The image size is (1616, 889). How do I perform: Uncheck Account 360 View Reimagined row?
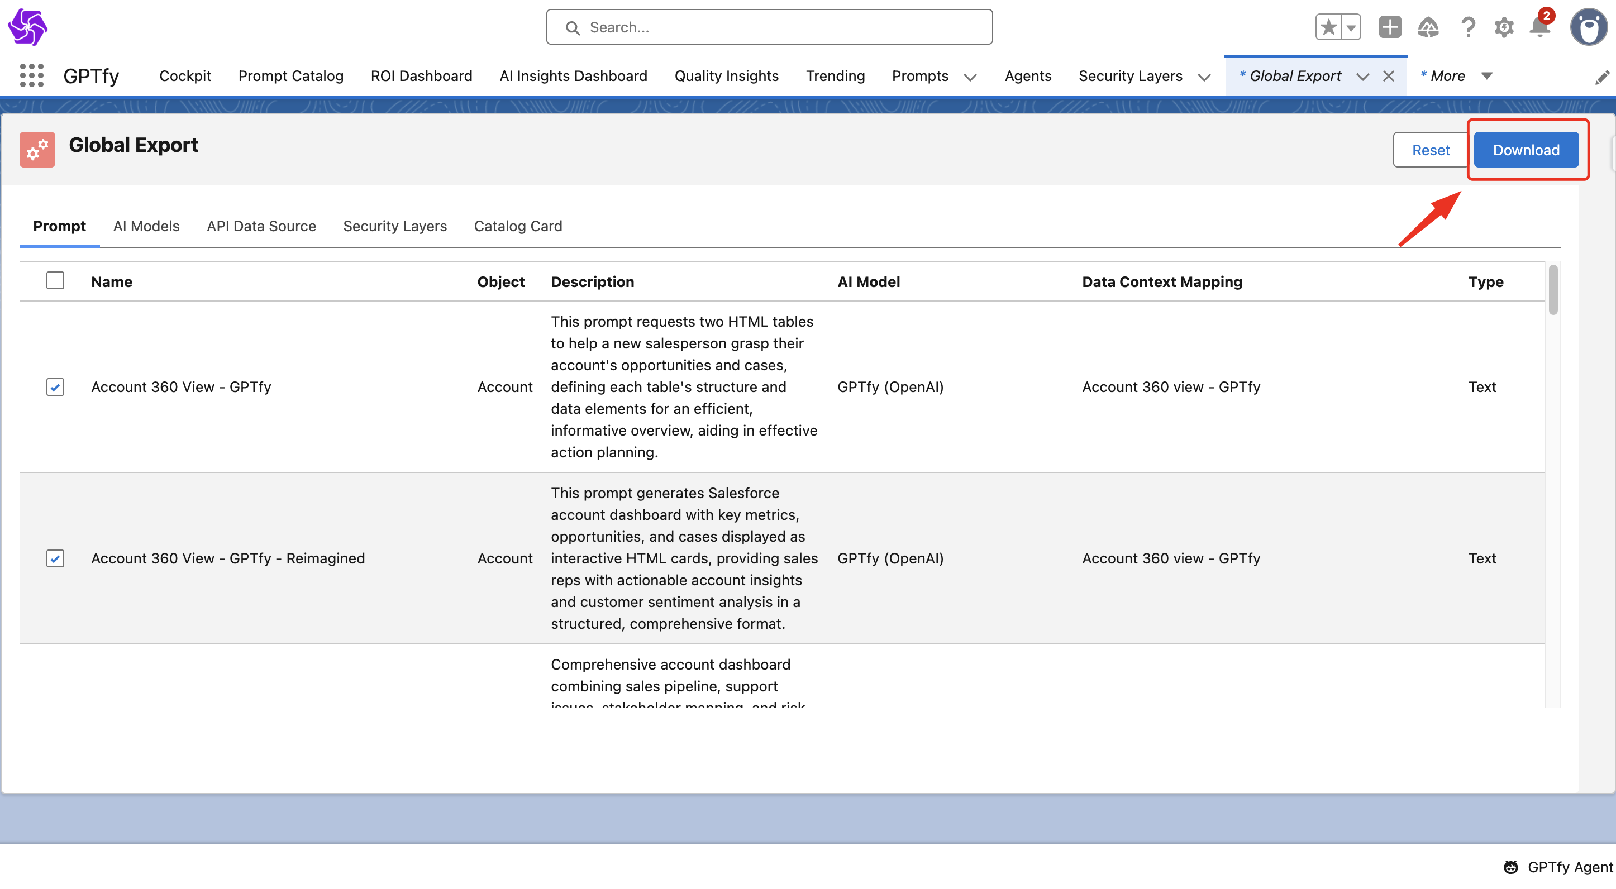pos(55,558)
